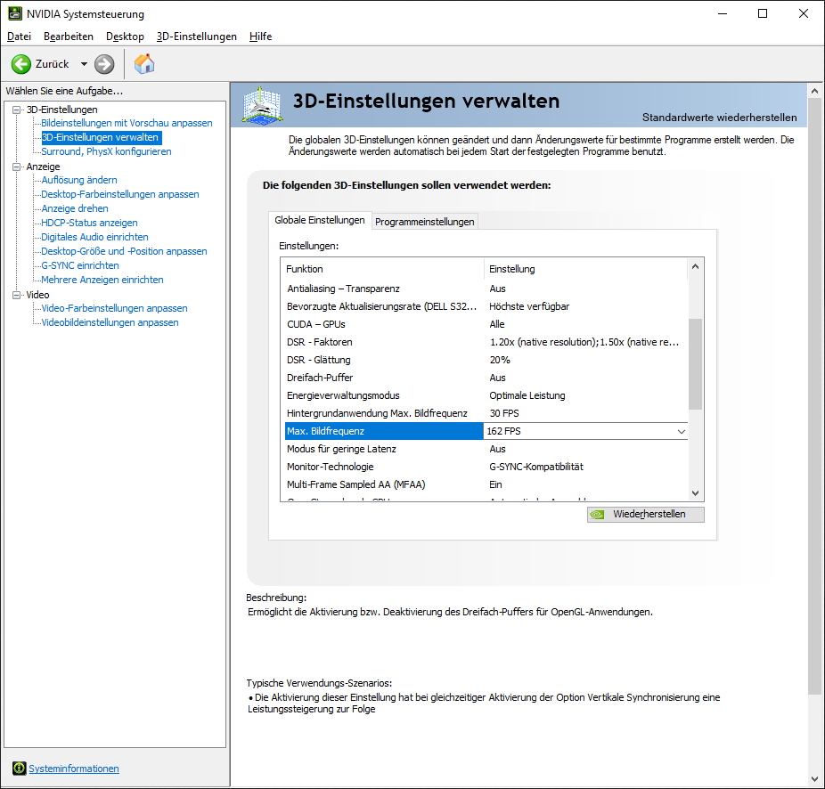Screen dimensions: 825x789
Task: Click the main panel scroll-down arrow
Action: [814, 779]
